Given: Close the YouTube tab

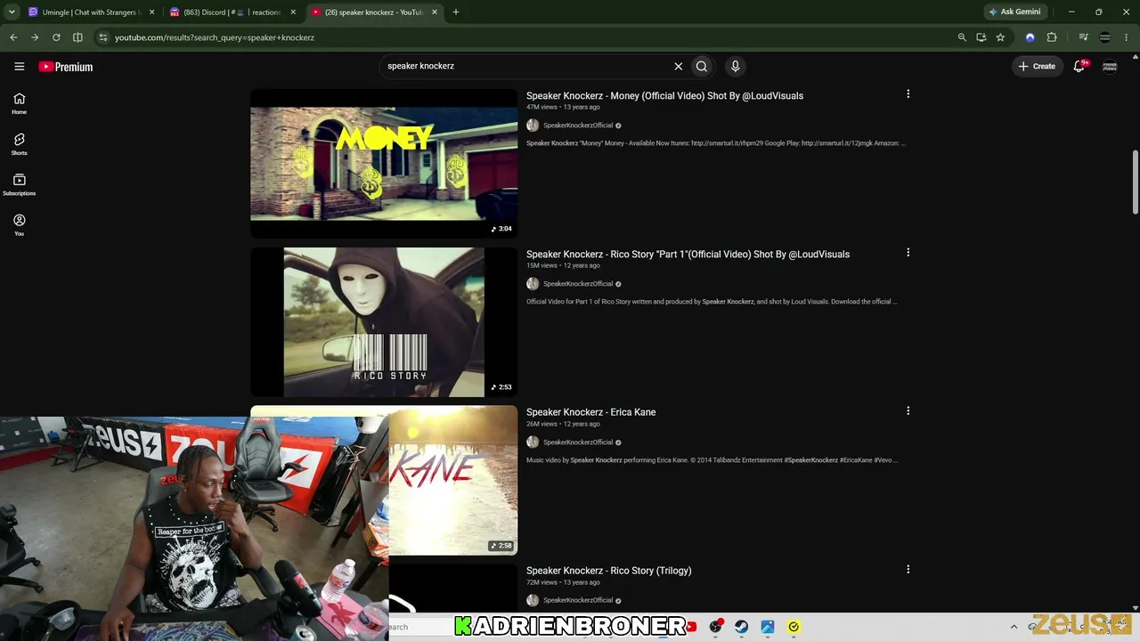Looking at the screenshot, I should click(x=436, y=12).
